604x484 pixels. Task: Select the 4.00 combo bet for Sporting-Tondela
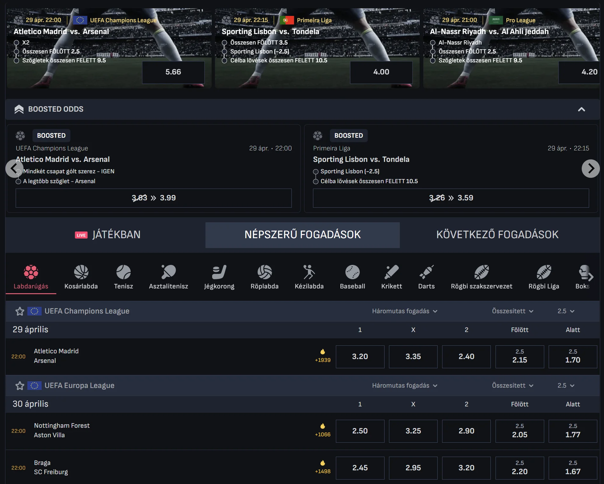click(381, 72)
